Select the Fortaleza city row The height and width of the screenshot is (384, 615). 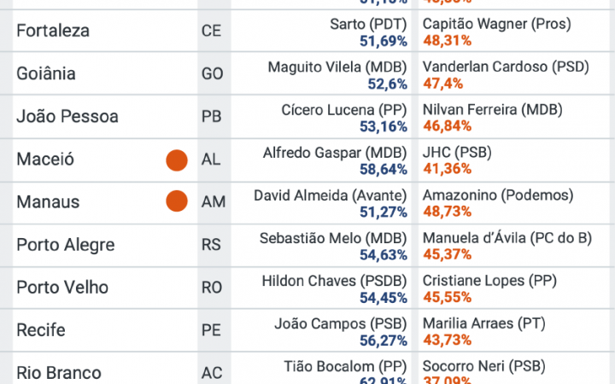click(53, 32)
